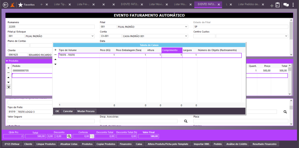Collapse the Produtos section
Screen dimensions: 299x148
coord(7,61)
